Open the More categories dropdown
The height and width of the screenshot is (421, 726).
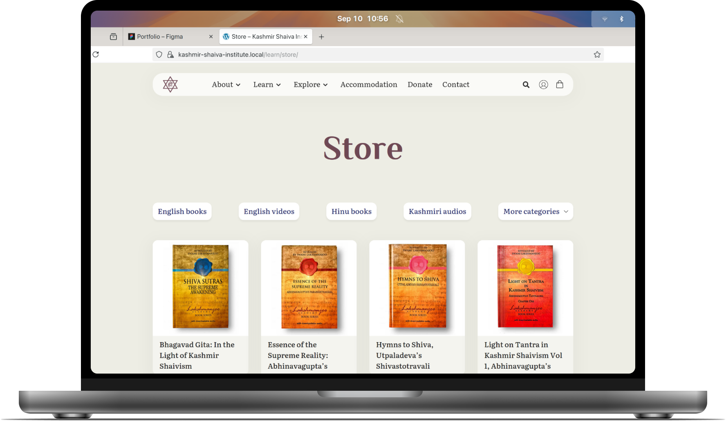click(x=536, y=211)
